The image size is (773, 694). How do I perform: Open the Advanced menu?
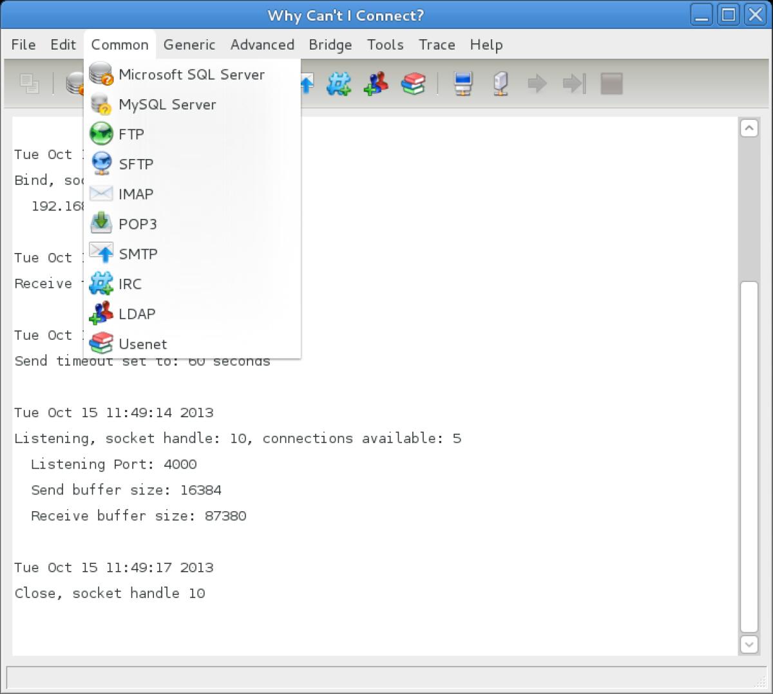(x=262, y=45)
